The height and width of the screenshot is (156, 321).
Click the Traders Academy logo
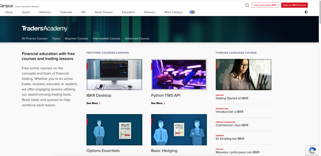point(45,29)
